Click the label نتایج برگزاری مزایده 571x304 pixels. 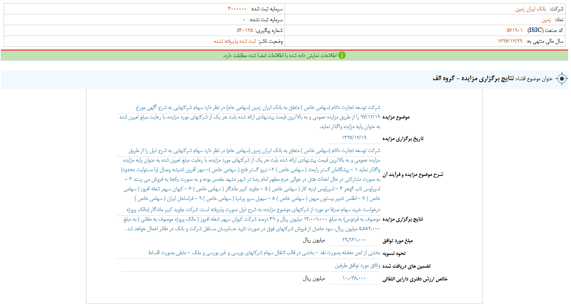403,219
